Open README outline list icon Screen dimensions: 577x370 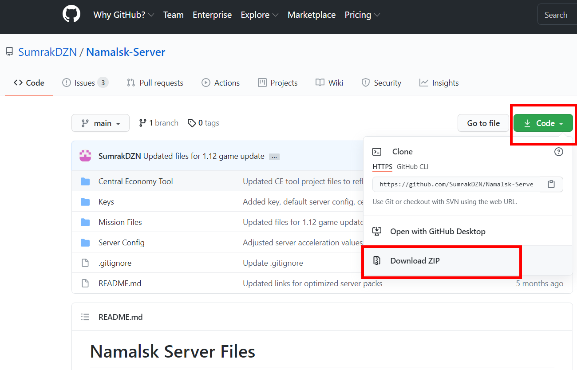pos(85,317)
